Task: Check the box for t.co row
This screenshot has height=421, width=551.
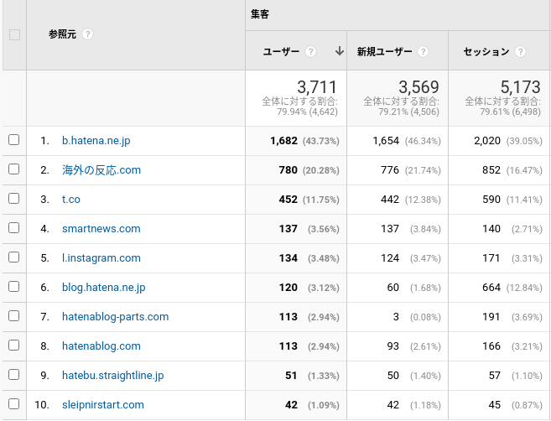Action: pyautogui.click(x=13, y=199)
